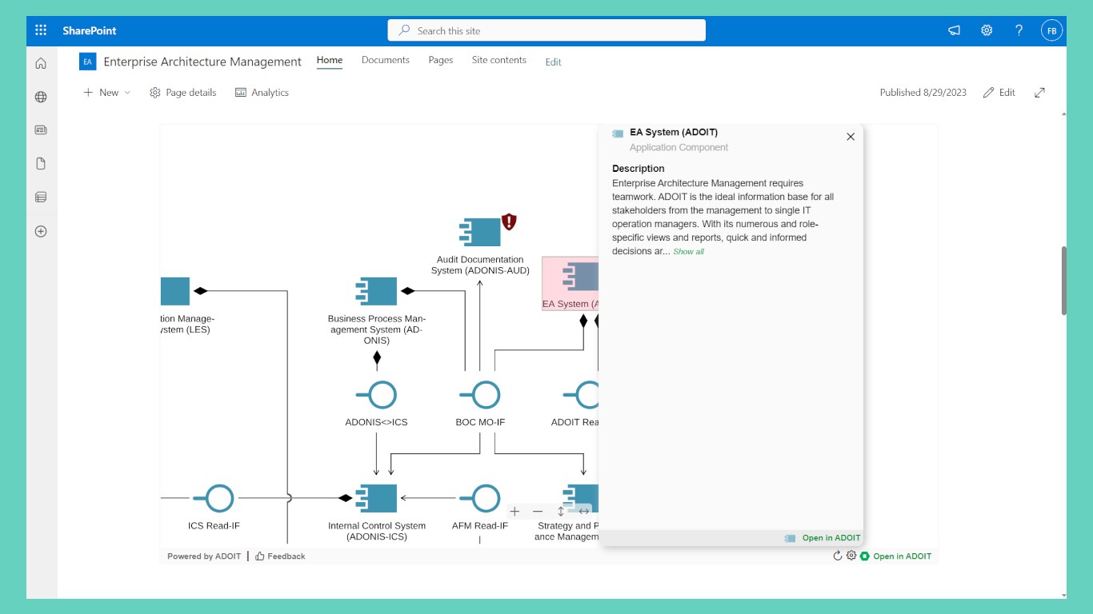Open the SharePoint app launcher waffle

pyautogui.click(x=41, y=30)
